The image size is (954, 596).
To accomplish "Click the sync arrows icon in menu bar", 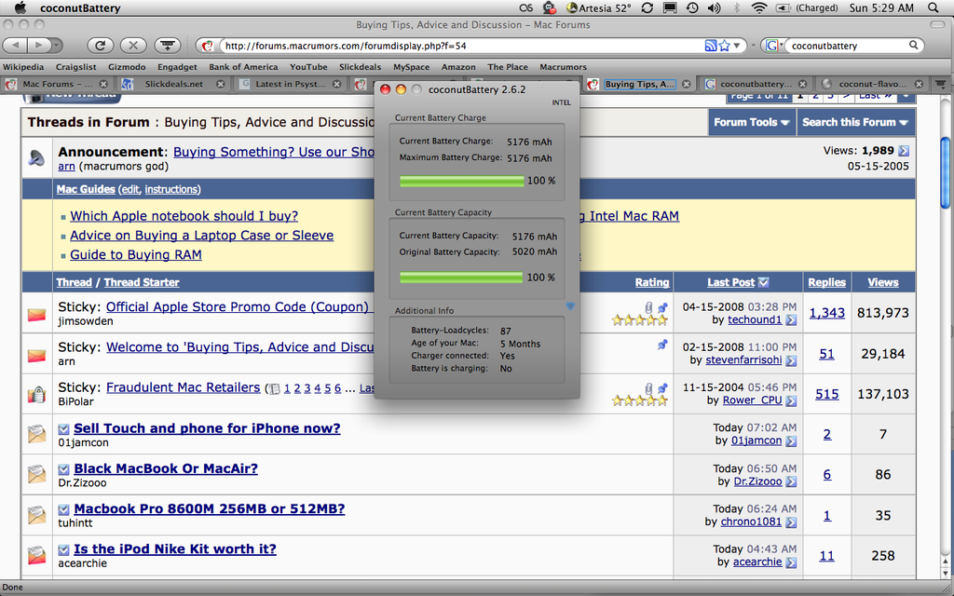I will 647,7.
